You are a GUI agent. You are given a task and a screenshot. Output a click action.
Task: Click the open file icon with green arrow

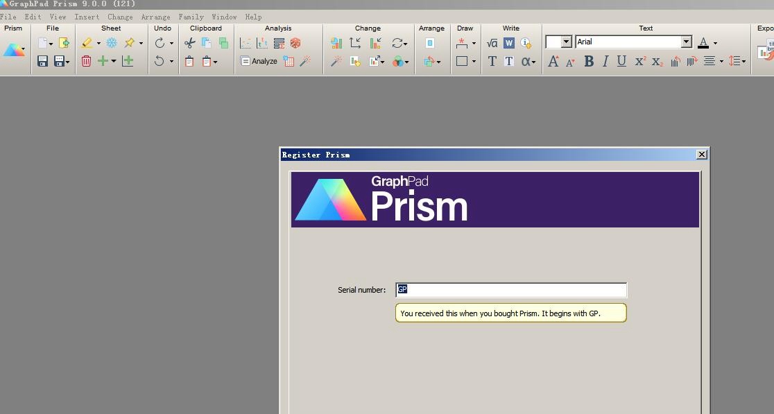point(64,43)
